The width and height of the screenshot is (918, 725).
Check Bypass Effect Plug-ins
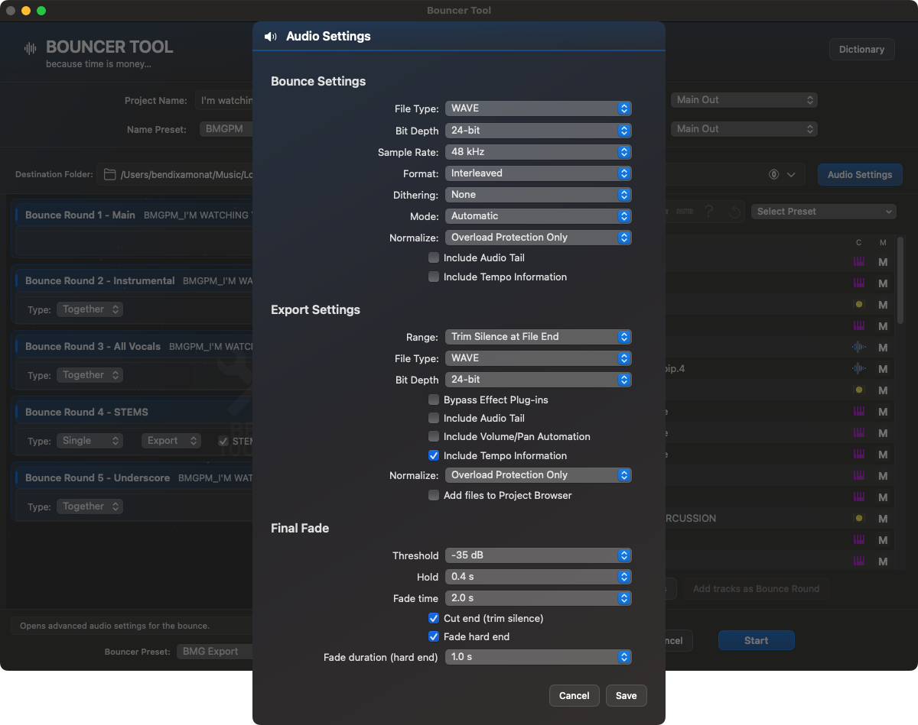(434, 400)
